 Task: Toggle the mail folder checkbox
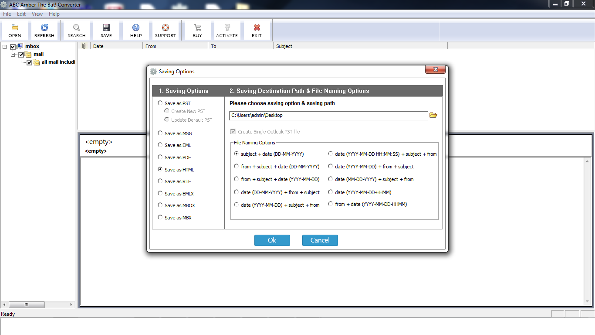[21, 55]
